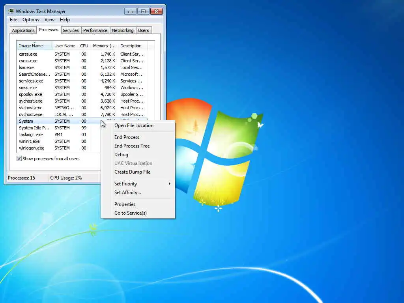This screenshot has height=303, width=404.
Task: Sort by Image Name column header
Action: pyautogui.click(x=35, y=46)
